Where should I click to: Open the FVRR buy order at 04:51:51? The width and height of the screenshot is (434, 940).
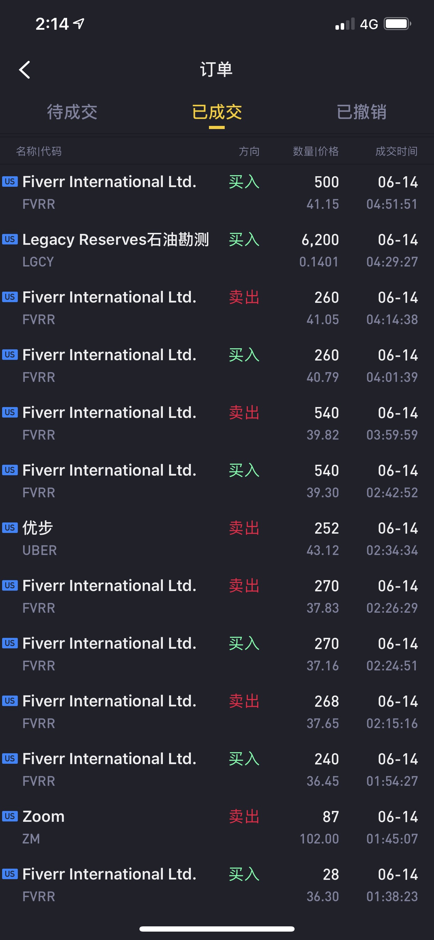click(x=217, y=193)
